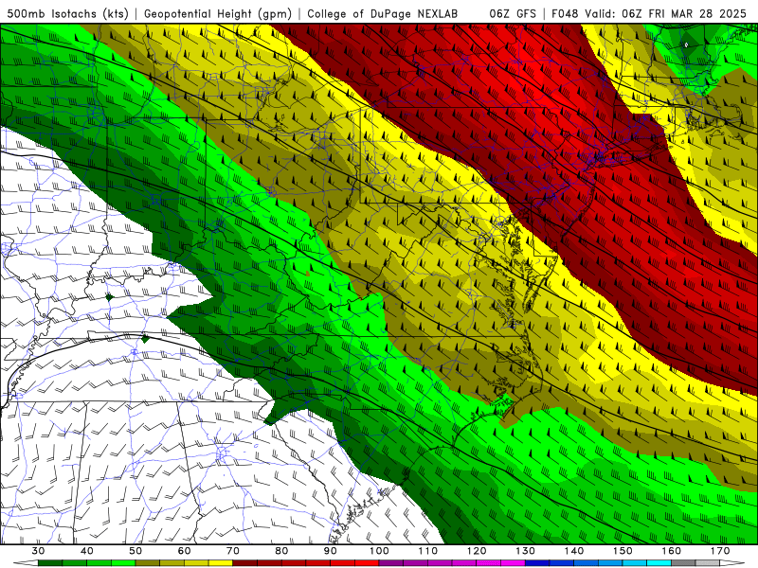Pick the purple swatch just above 100 kt

[x=391, y=563]
